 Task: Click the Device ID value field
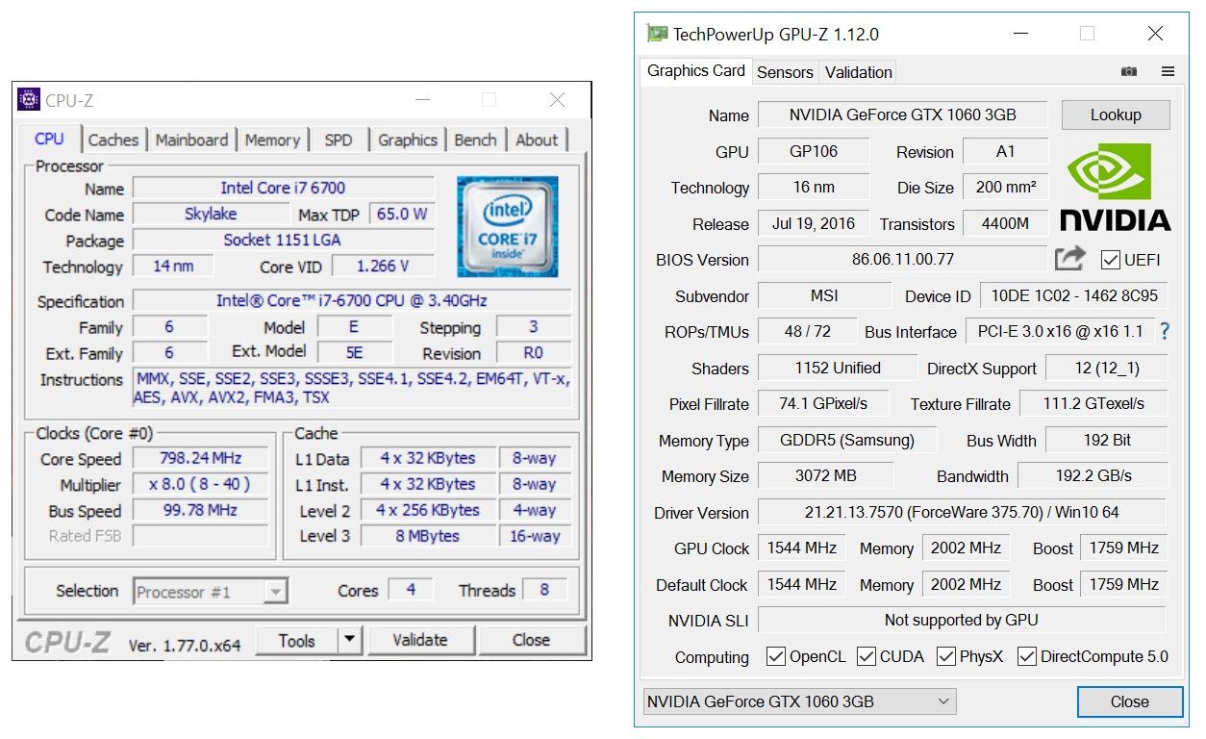click(x=1073, y=295)
